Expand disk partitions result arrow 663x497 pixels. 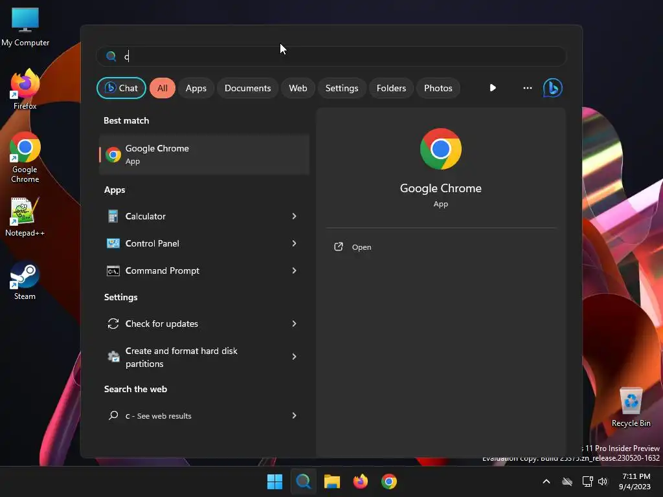[x=295, y=357]
